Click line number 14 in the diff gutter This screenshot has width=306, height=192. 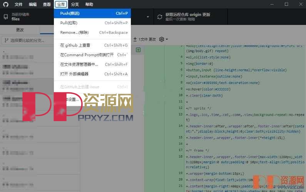click(181, 126)
